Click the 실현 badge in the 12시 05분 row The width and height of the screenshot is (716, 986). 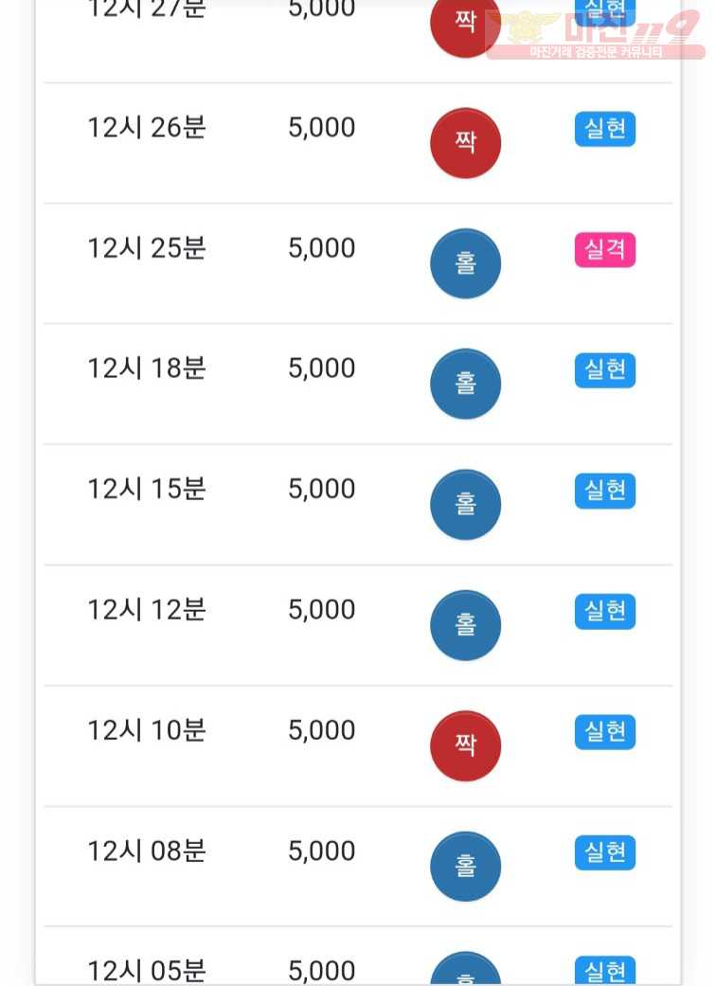[x=605, y=971]
